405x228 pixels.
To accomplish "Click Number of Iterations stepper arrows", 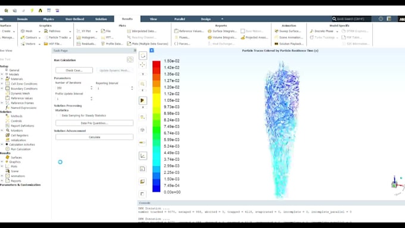I will (x=92, y=88).
